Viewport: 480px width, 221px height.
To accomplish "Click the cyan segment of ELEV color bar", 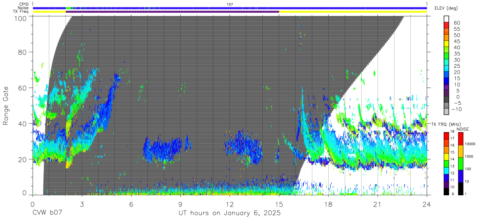I will pos(447,69).
